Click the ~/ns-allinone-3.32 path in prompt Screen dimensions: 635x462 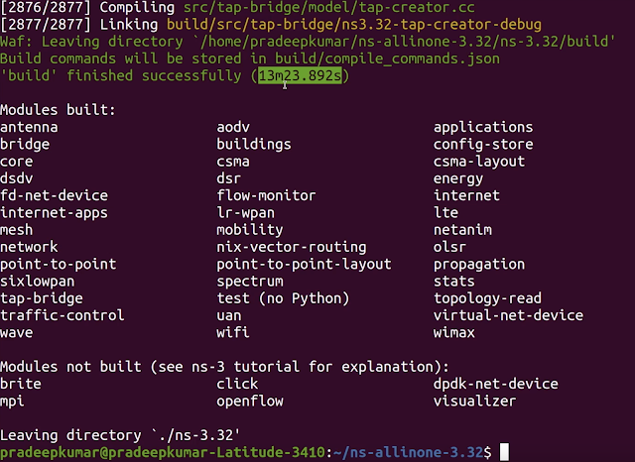408,452
